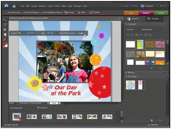Open the cover page thumbnail in Project Bin

[17, 117]
